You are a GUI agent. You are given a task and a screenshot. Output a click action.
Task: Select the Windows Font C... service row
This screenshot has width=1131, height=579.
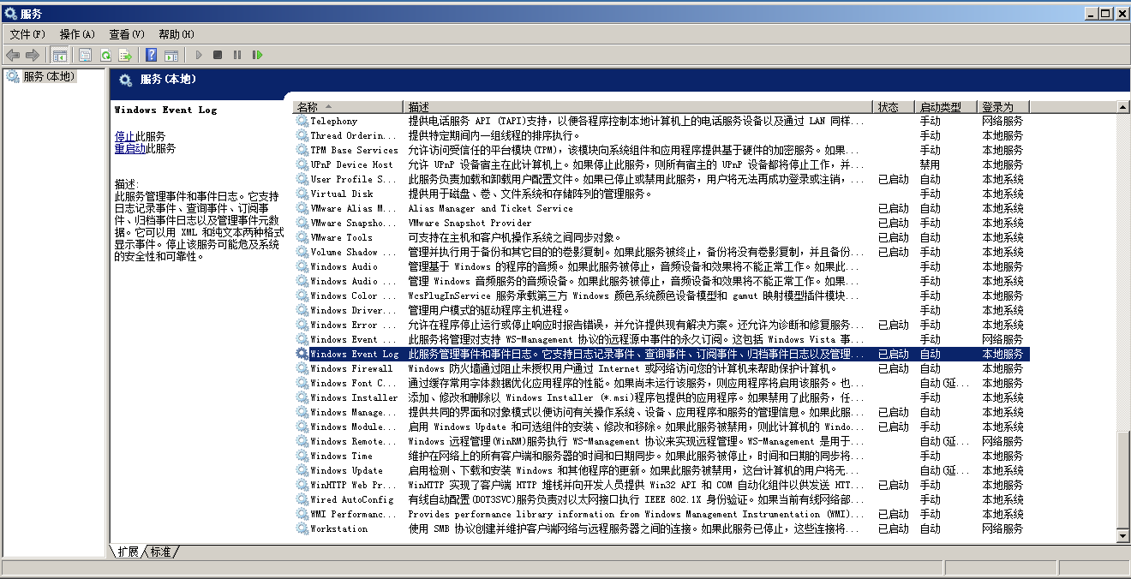point(661,383)
